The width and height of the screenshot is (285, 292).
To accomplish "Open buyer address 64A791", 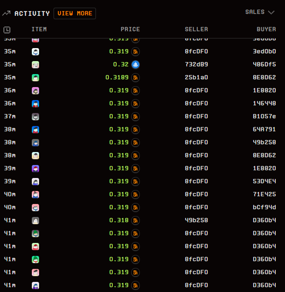I will click(264, 129).
